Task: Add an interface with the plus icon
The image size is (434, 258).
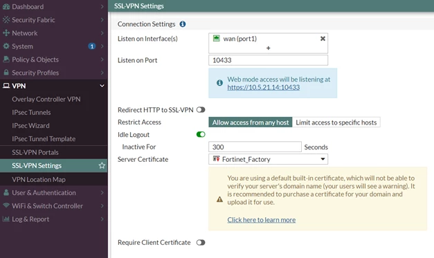Action: pos(268,48)
